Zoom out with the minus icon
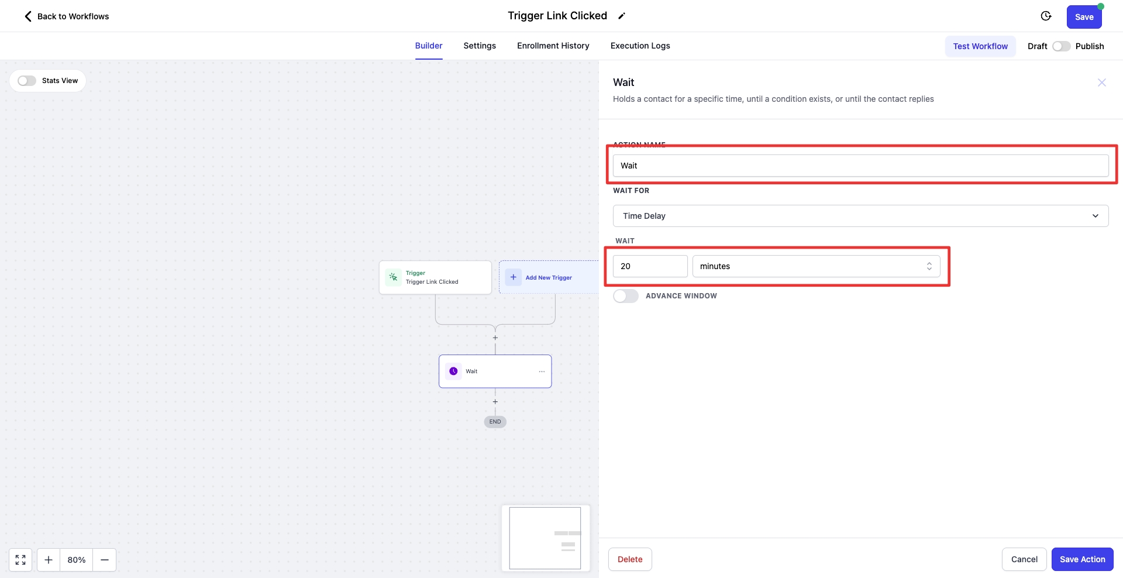This screenshot has width=1123, height=578. tap(105, 560)
